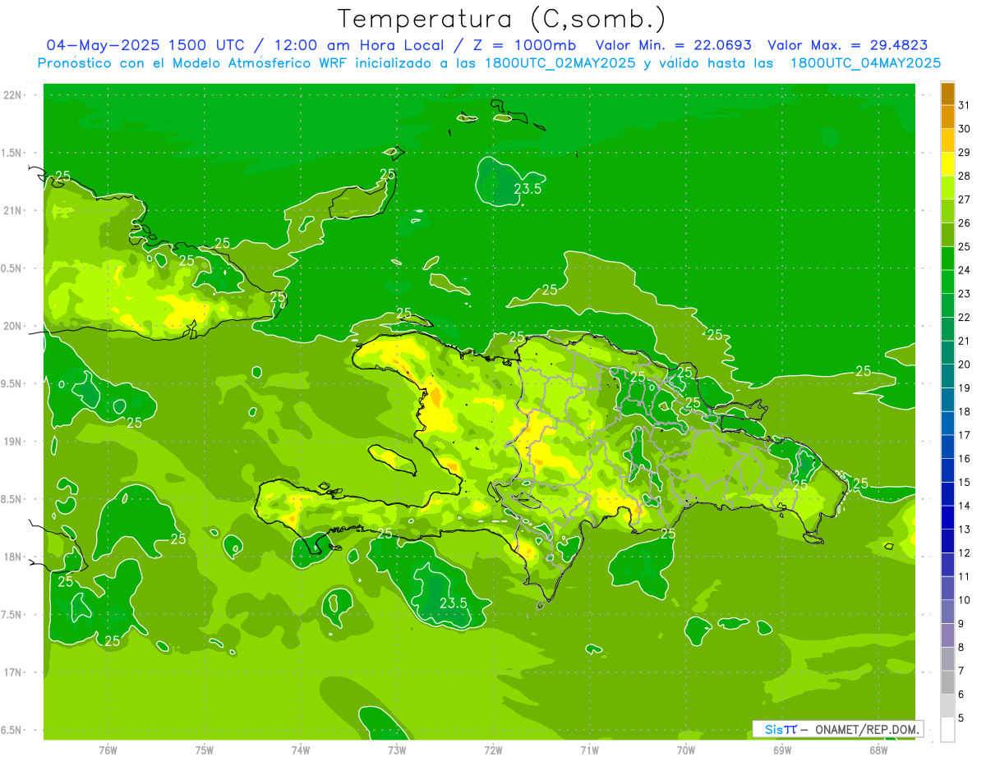The image size is (986, 761).
Task: Click the dark blue color bar segment between 13 and 14
Action: 947,518
